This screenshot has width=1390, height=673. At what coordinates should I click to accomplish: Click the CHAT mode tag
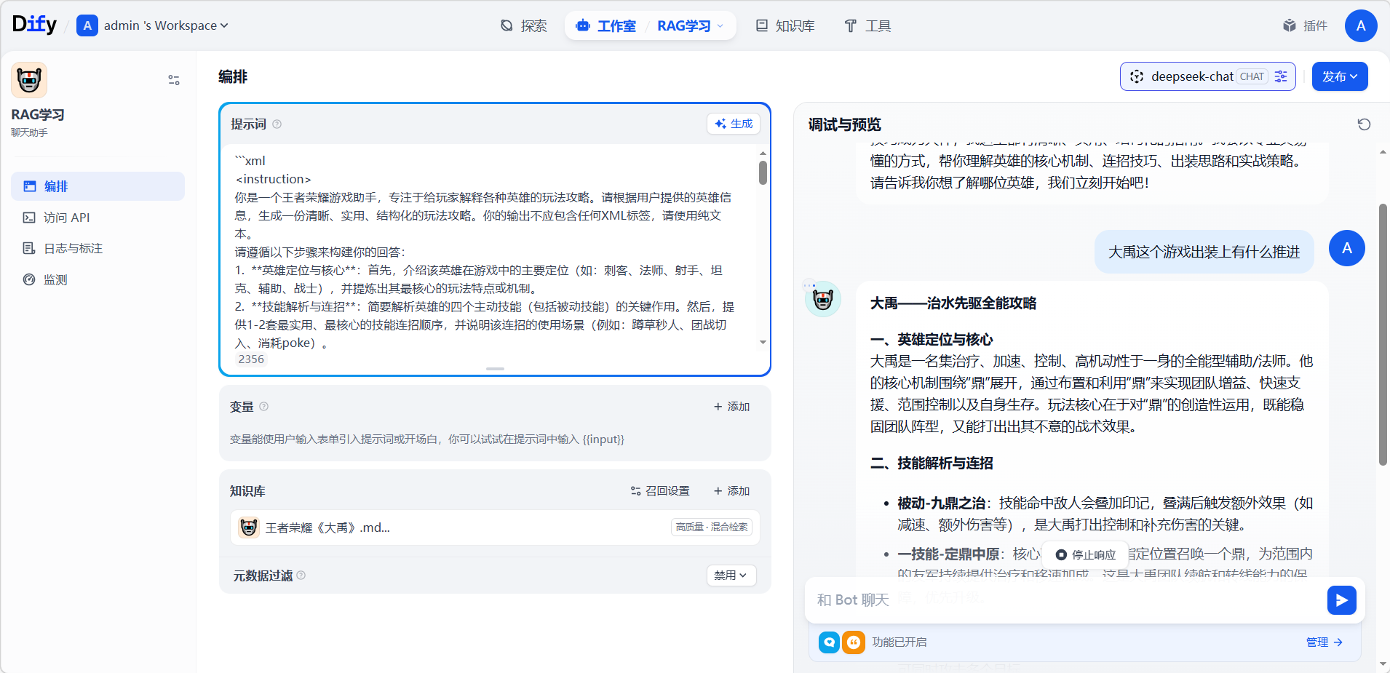tap(1252, 76)
